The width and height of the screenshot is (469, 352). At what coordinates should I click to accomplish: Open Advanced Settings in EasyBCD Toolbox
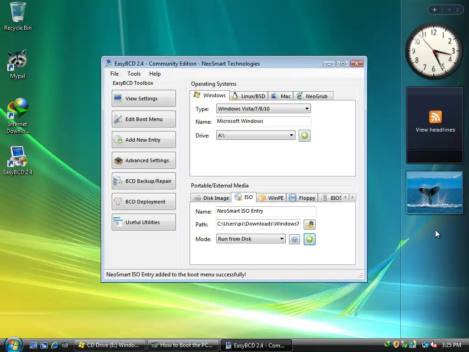(x=143, y=160)
